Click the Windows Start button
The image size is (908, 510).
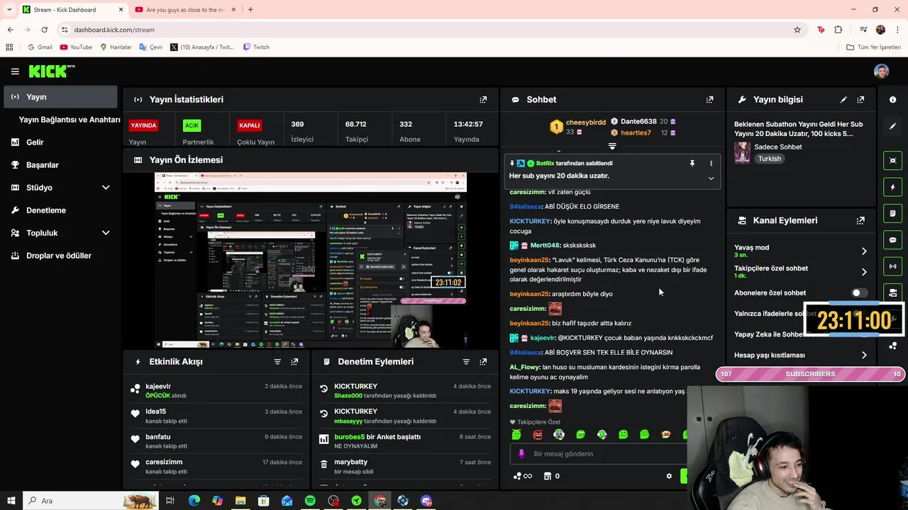click(11, 501)
